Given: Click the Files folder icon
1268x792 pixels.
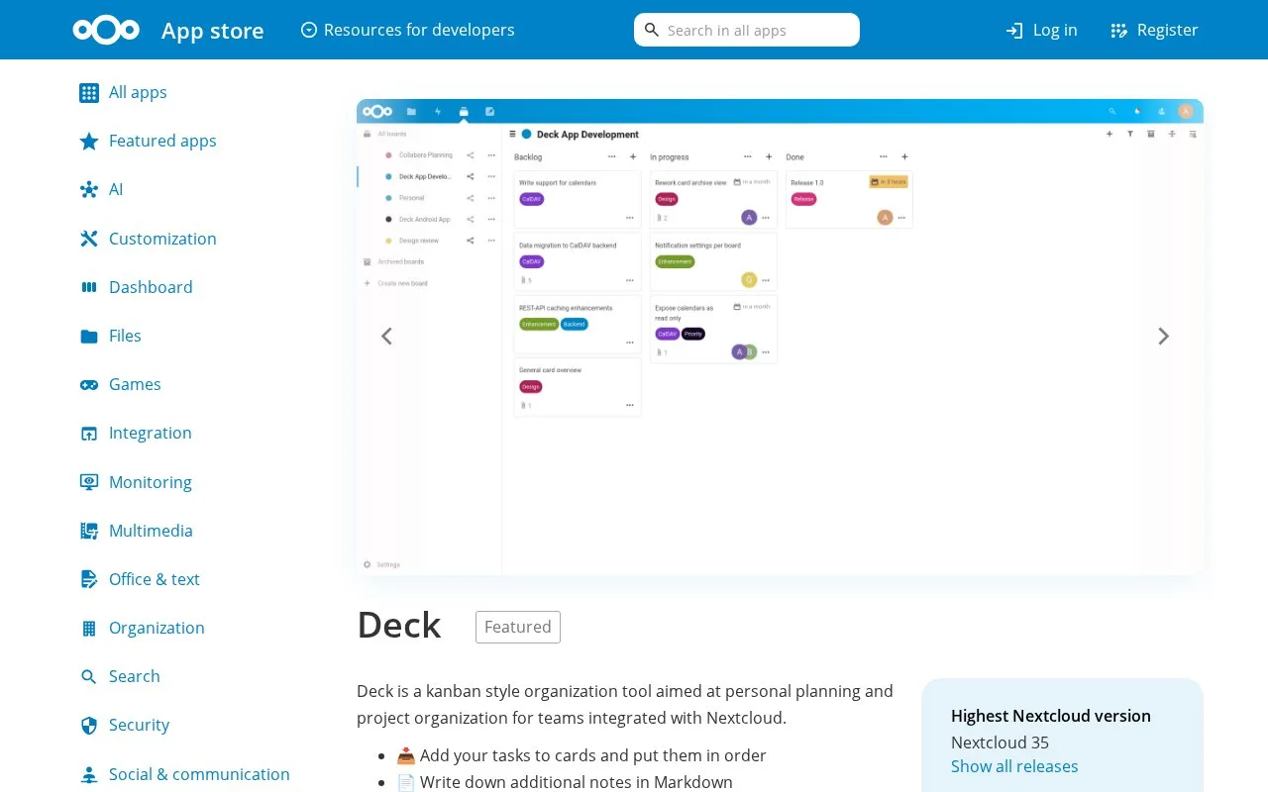Looking at the screenshot, I should pyautogui.click(x=89, y=336).
